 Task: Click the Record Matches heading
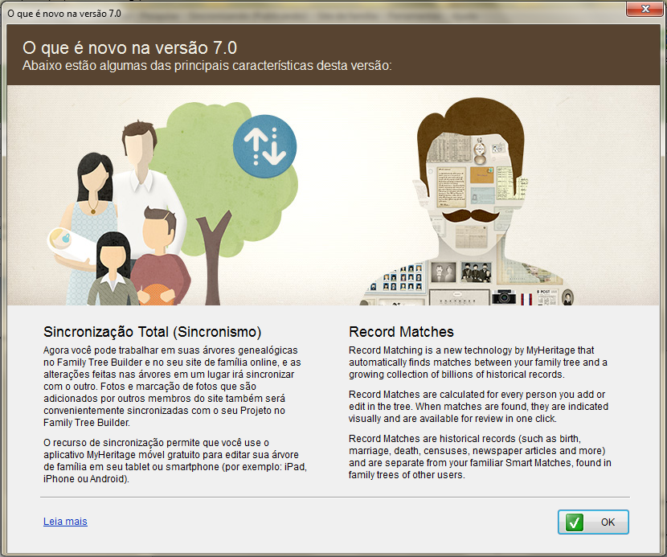click(401, 332)
